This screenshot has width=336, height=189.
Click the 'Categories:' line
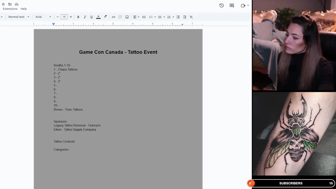tap(61, 150)
